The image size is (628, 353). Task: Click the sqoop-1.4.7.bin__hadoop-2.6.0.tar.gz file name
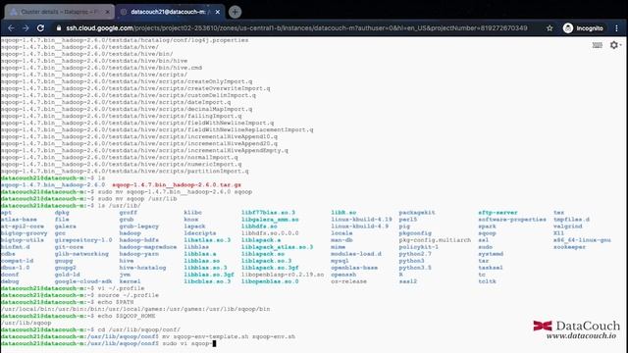click(x=177, y=185)
